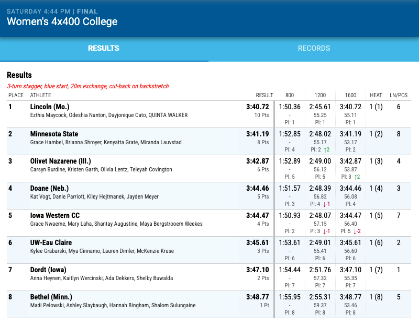Click UW-Eau Claire's heat value 1 (6)
This screenshot has height=325, width=419.
(x=376, y=243)
